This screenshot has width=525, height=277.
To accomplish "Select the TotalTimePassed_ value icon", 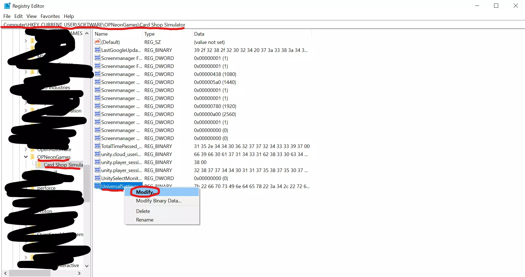I will click(97, 146).
